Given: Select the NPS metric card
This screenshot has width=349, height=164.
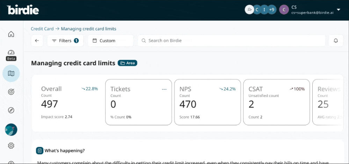Looking at the screenshot, I should coord(208,102).
